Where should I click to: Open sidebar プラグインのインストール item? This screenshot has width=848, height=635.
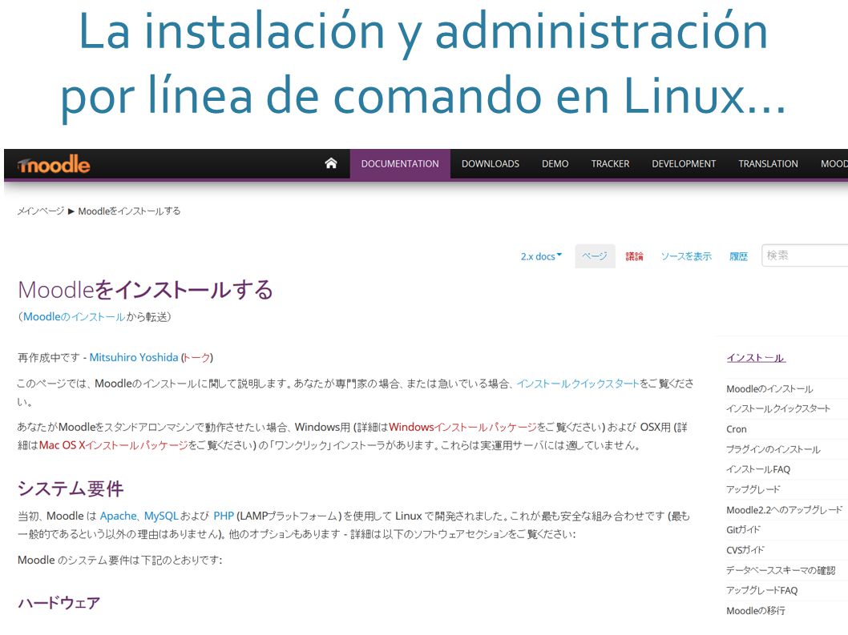tap(773, 450)
